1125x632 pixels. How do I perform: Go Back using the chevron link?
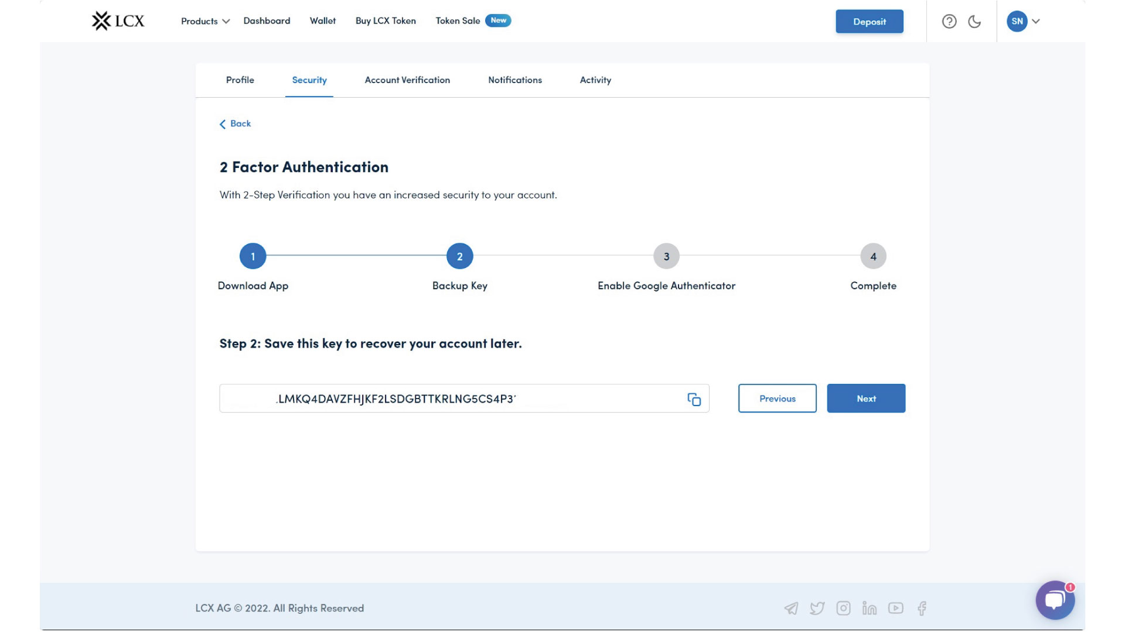coord(235,123)
